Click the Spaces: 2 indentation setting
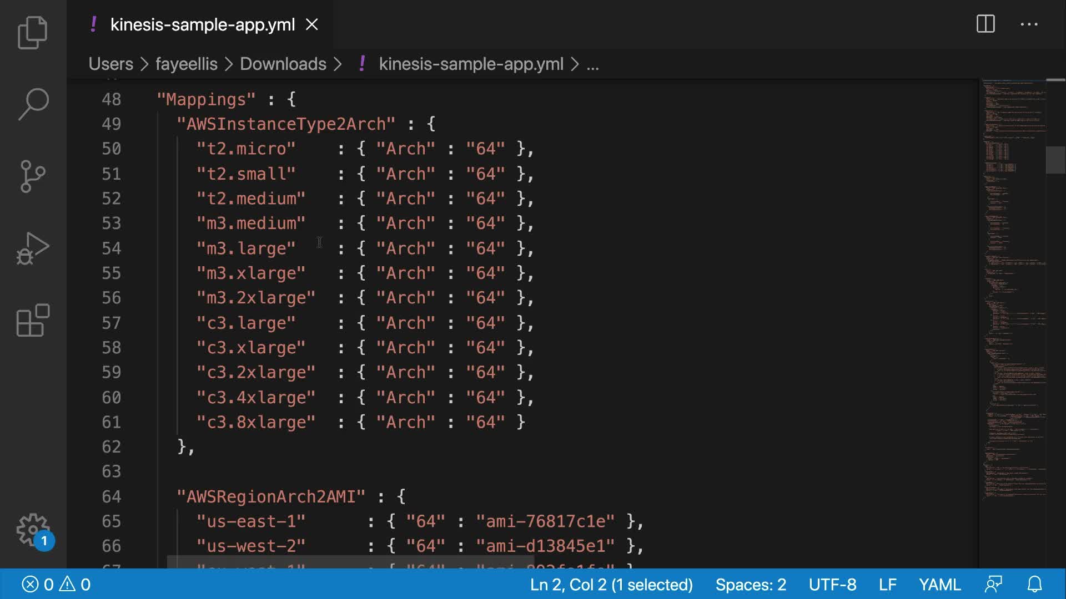 coord(751,584)
